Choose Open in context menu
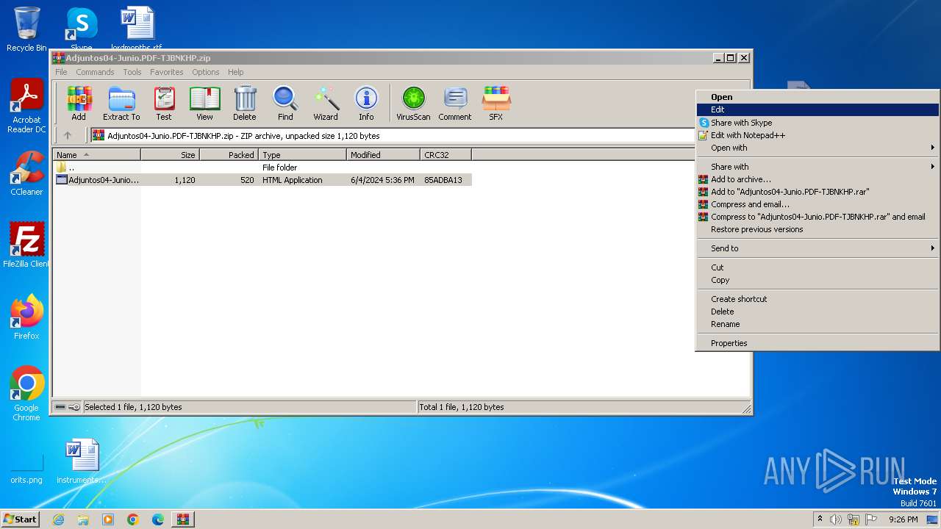The height and width of the screenshot is (529, 941). pyautogui.click(x=817, y=97)
